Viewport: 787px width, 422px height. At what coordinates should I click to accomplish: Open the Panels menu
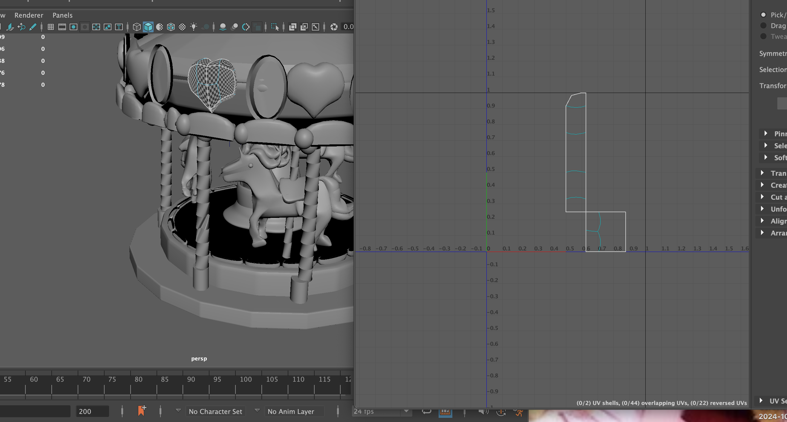tap(62, 15)
